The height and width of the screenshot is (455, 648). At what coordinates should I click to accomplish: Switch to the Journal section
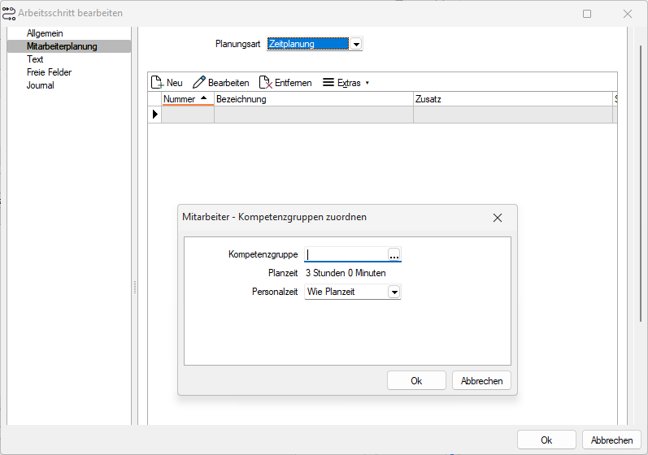click(41, 85)
